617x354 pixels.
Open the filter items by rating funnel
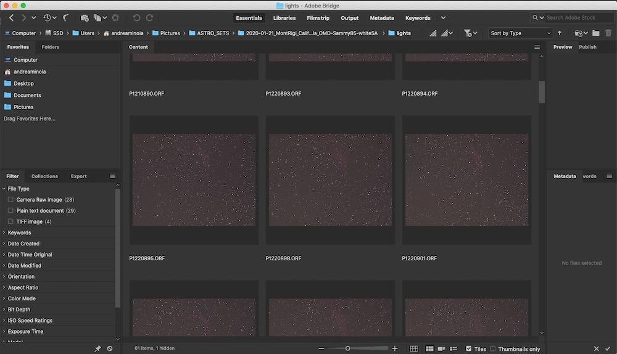470,33
